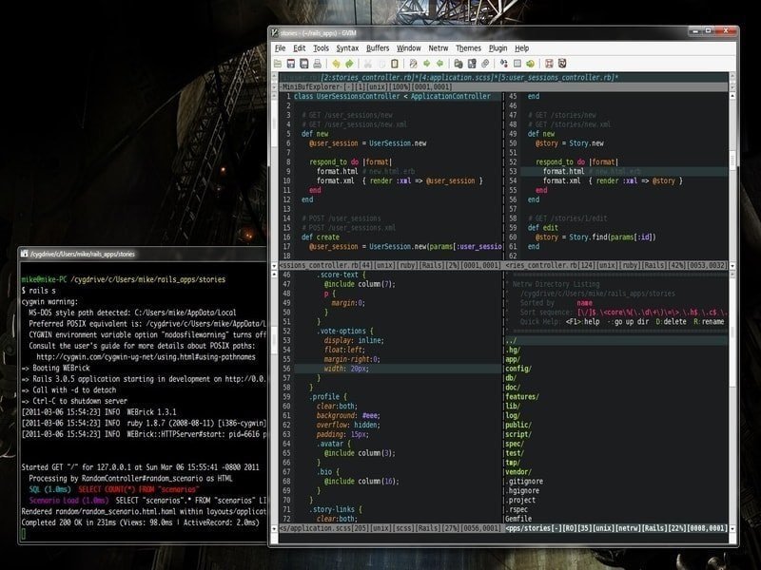Open the config/ directory in Netrw listing
Image resolution: width=761 pixels, height=570 pixels.
(517, 370)
